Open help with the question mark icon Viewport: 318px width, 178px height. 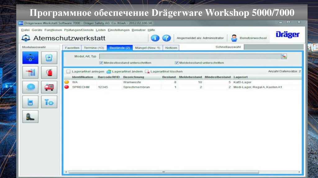click(166, 38)
